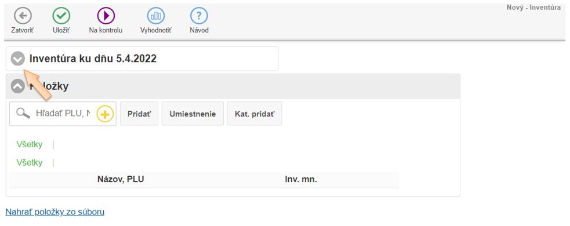
Task: Save the inventory with the Uložiť checkmark icon
Action: (x=61, y=16)
